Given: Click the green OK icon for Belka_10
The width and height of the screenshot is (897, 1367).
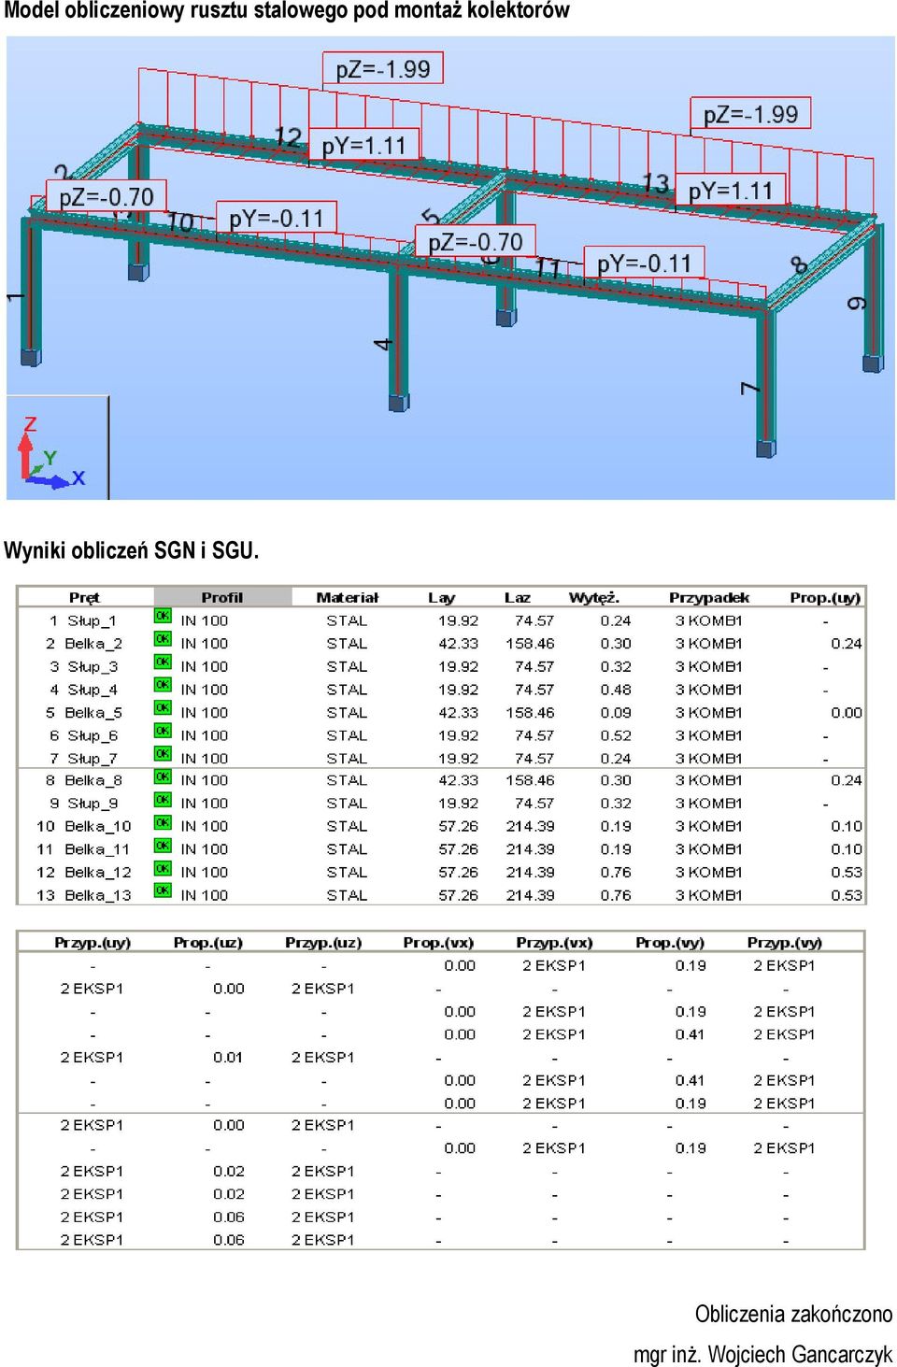Looking at the screenshot, I should click(163, 822).
